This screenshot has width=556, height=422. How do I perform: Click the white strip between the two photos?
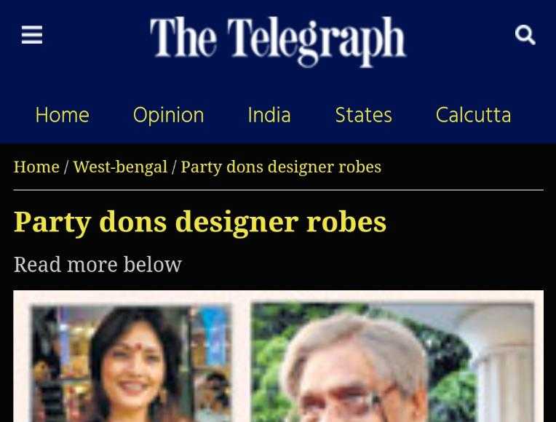point(242,362)
